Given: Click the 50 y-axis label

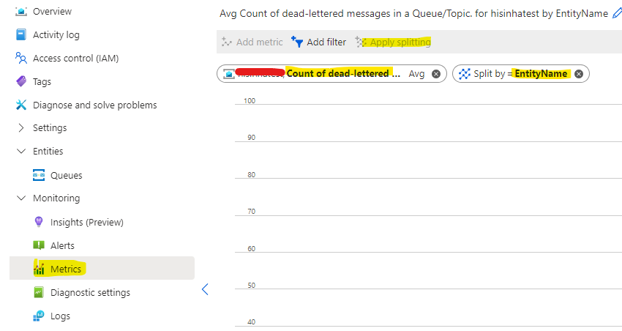Looking at the screenshot, I should pos(252,285).
